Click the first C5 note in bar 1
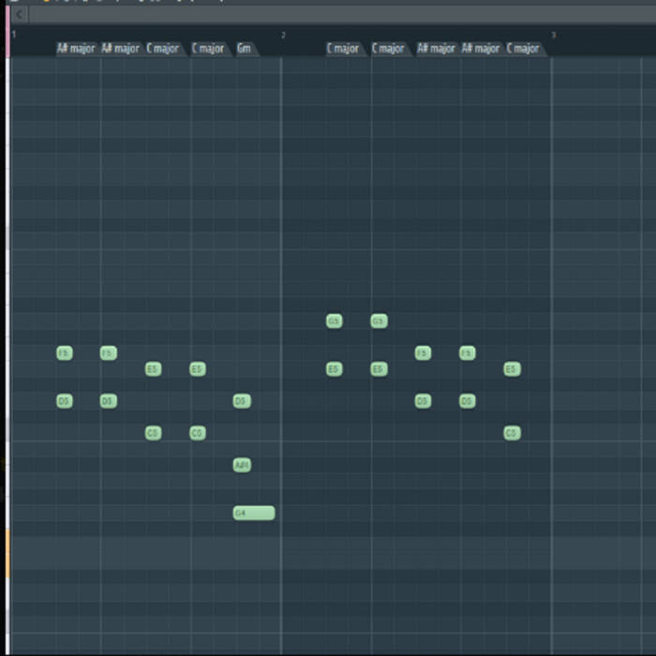The width and height of the screenshot is (656, 656). tap(153, 433)
